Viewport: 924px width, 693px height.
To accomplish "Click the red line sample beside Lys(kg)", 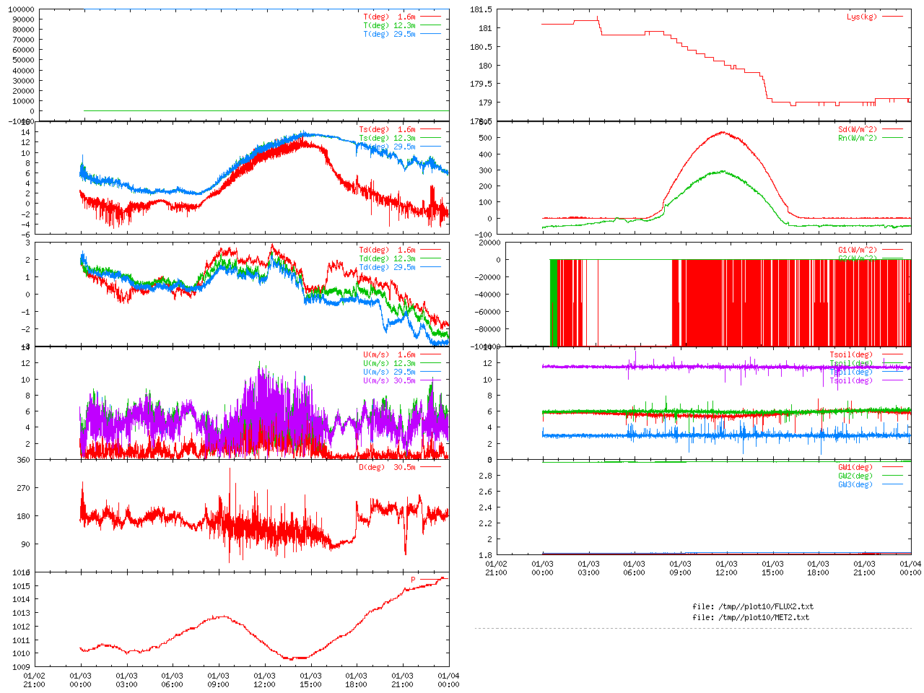I will point(892,17).
